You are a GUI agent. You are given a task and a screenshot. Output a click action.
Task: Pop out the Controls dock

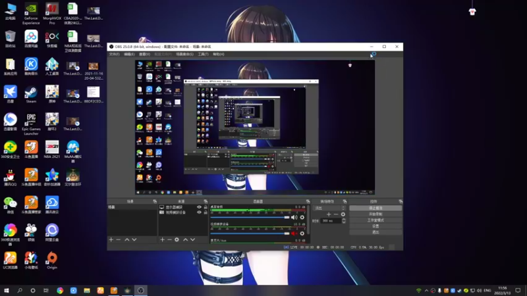pyautogui.click(x=401, y=201)
